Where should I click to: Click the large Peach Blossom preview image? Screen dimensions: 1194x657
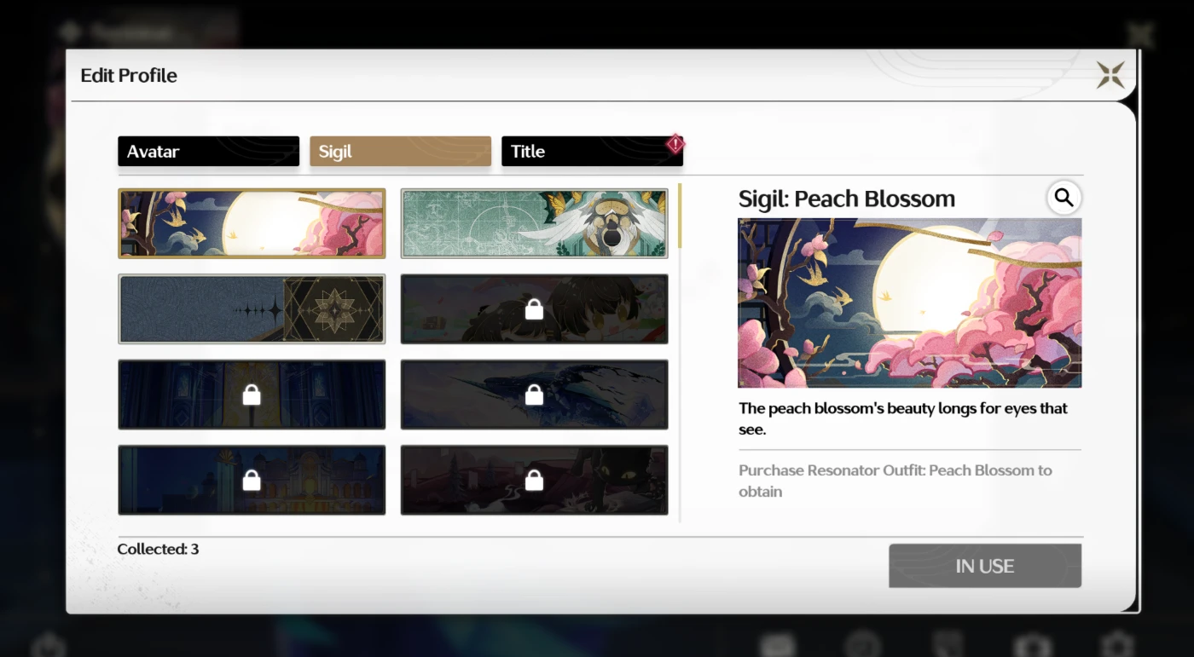coord(910,303)
